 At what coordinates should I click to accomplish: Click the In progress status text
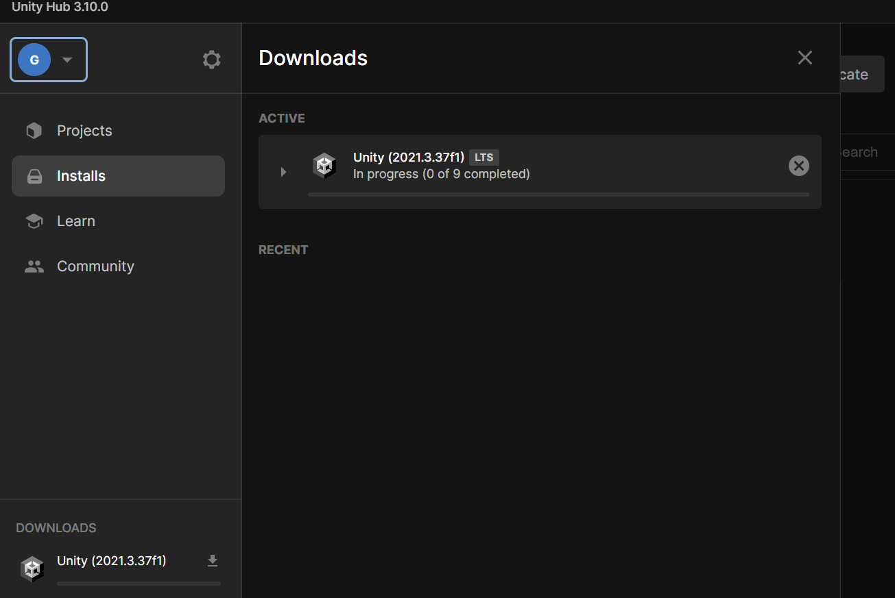441,174
